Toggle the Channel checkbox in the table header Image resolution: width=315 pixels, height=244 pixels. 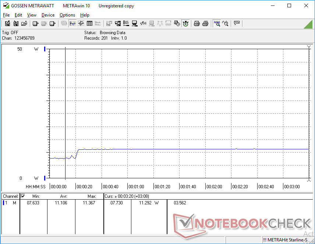click(23, 196)
